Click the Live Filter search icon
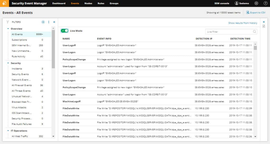This screenshot has width=270, height=144. [254, 32]
